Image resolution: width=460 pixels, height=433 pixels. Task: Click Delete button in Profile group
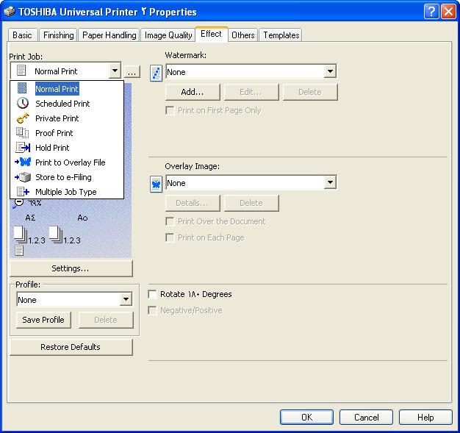click(106, 320)
